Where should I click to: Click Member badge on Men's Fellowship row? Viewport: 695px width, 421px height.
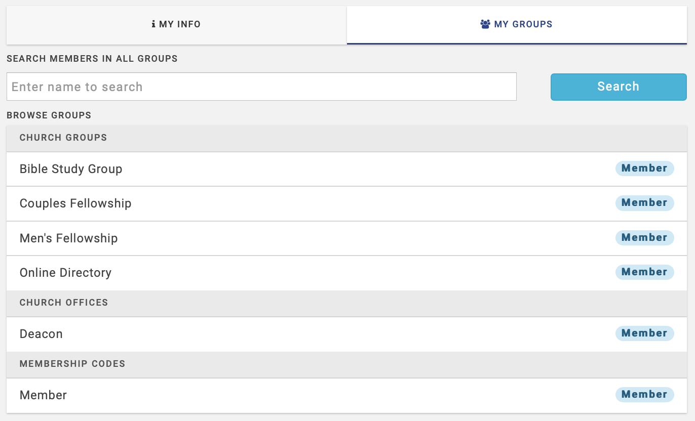point(644,238)
